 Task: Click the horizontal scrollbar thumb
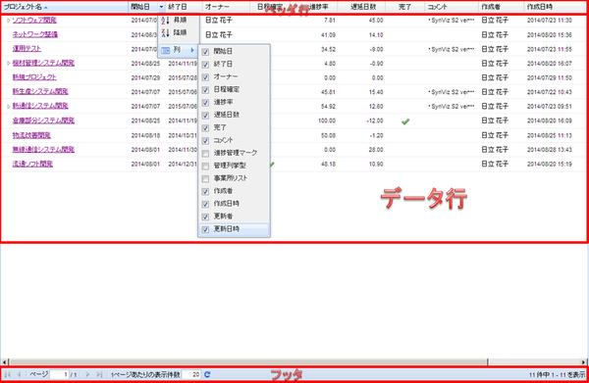248,362
